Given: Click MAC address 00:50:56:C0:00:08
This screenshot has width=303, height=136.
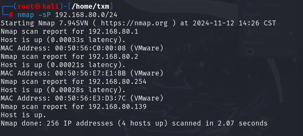Looking at the screenshot, I should tap(90, 48).
